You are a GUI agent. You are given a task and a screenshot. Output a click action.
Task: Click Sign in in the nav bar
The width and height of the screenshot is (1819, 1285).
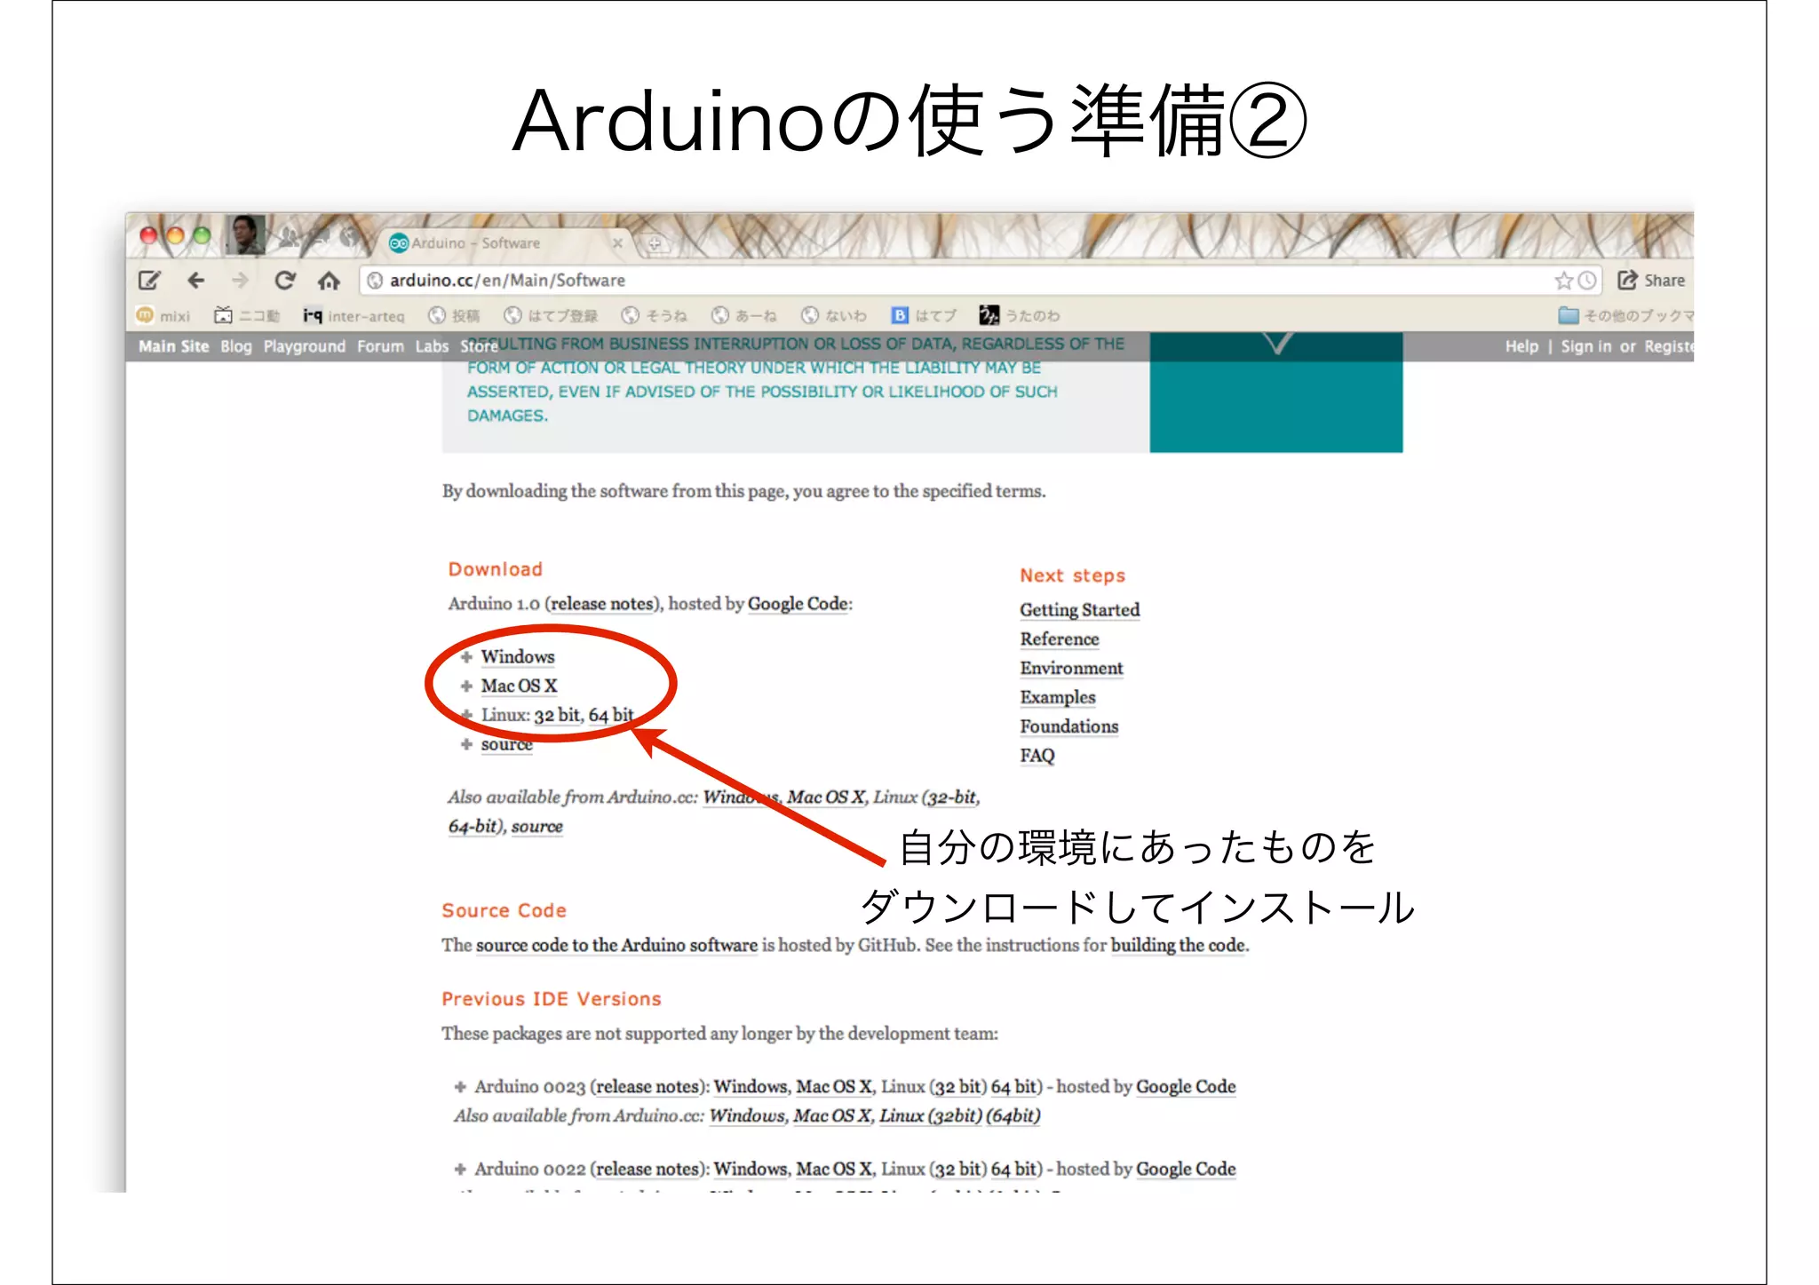pyautogui.click(x=1586, y=346)
